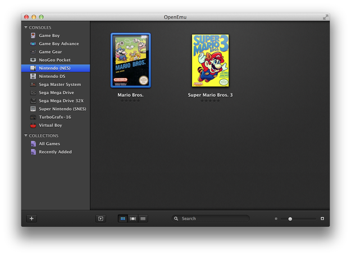Click the Game Boy console icon
Image resolution: width=351 pixels, height=256 pixels.
33,35
